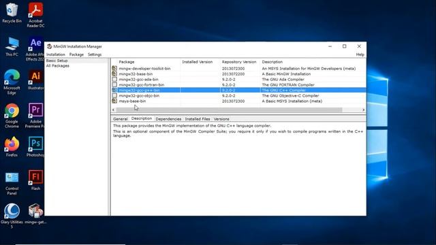
Task: Sort by Repository Version column header
Action: [240, 62]
